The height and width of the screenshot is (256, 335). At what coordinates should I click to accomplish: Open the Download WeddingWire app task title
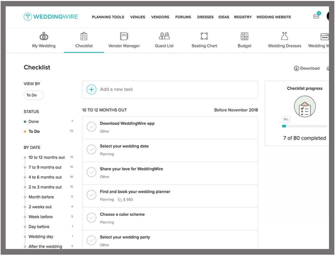pos(127,123)
